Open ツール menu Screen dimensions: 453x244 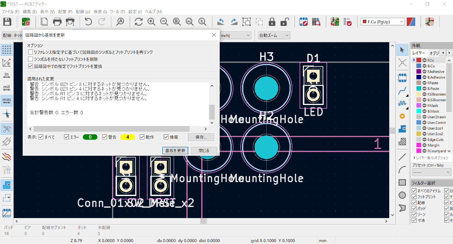coord(118,12)
